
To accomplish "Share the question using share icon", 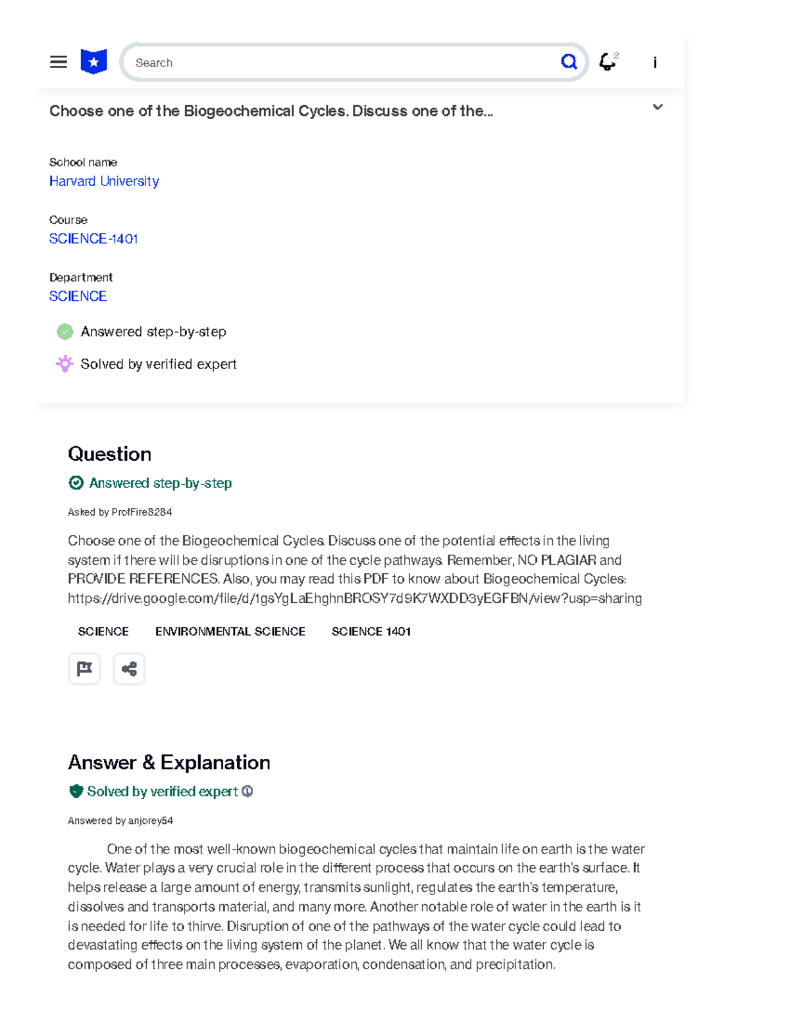I will pyautogui.click(x=129, y=669).
